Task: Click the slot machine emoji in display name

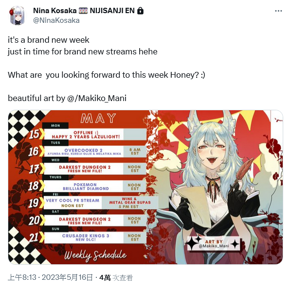Action: pos(83,11)
